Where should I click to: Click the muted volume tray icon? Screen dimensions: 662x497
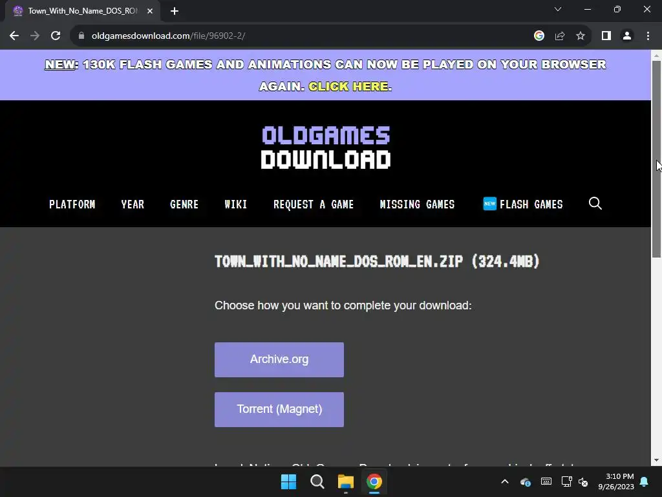pyautogui.click(x=583, y=481)
